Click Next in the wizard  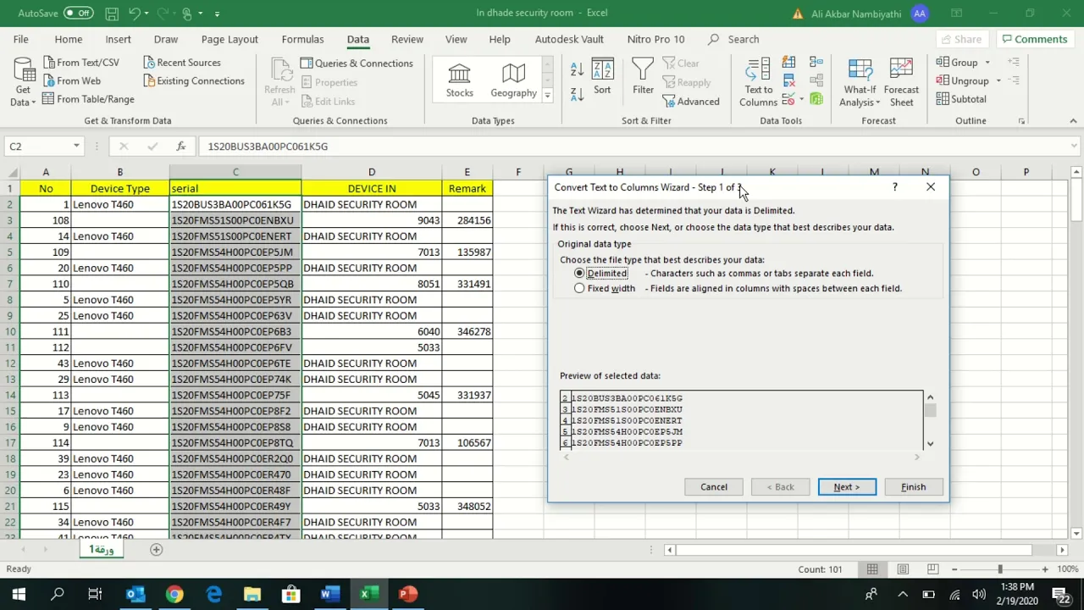[847, 487]
